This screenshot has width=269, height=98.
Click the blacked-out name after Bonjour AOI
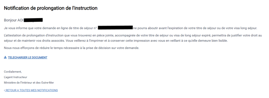click(x=33, y=20)
